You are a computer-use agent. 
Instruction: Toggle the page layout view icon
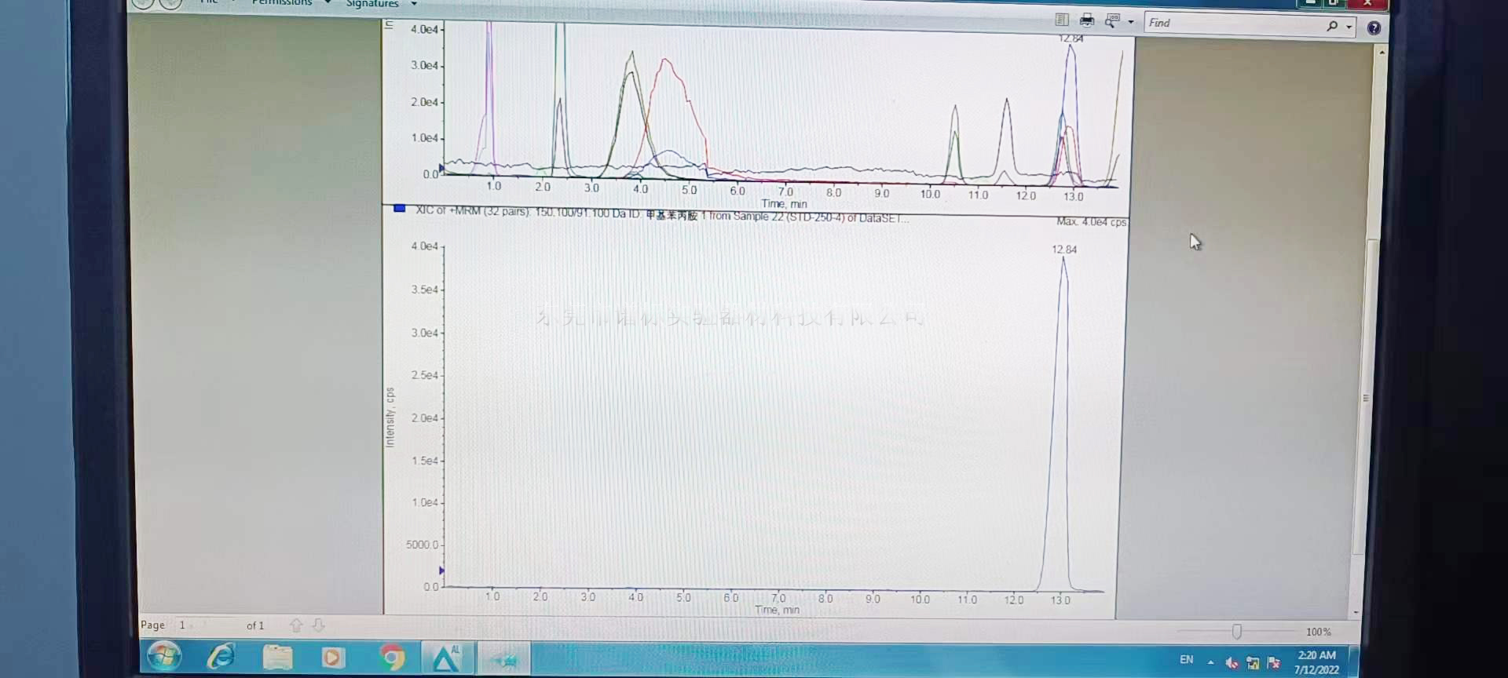click(1062, 20)
